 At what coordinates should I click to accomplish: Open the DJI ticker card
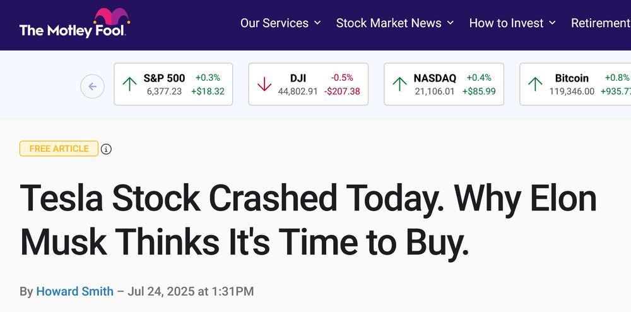(x=309, y=84)
